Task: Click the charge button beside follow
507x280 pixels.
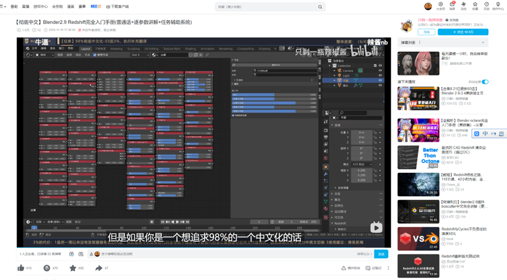Action: pyautogui.click(x=426, y=32)
